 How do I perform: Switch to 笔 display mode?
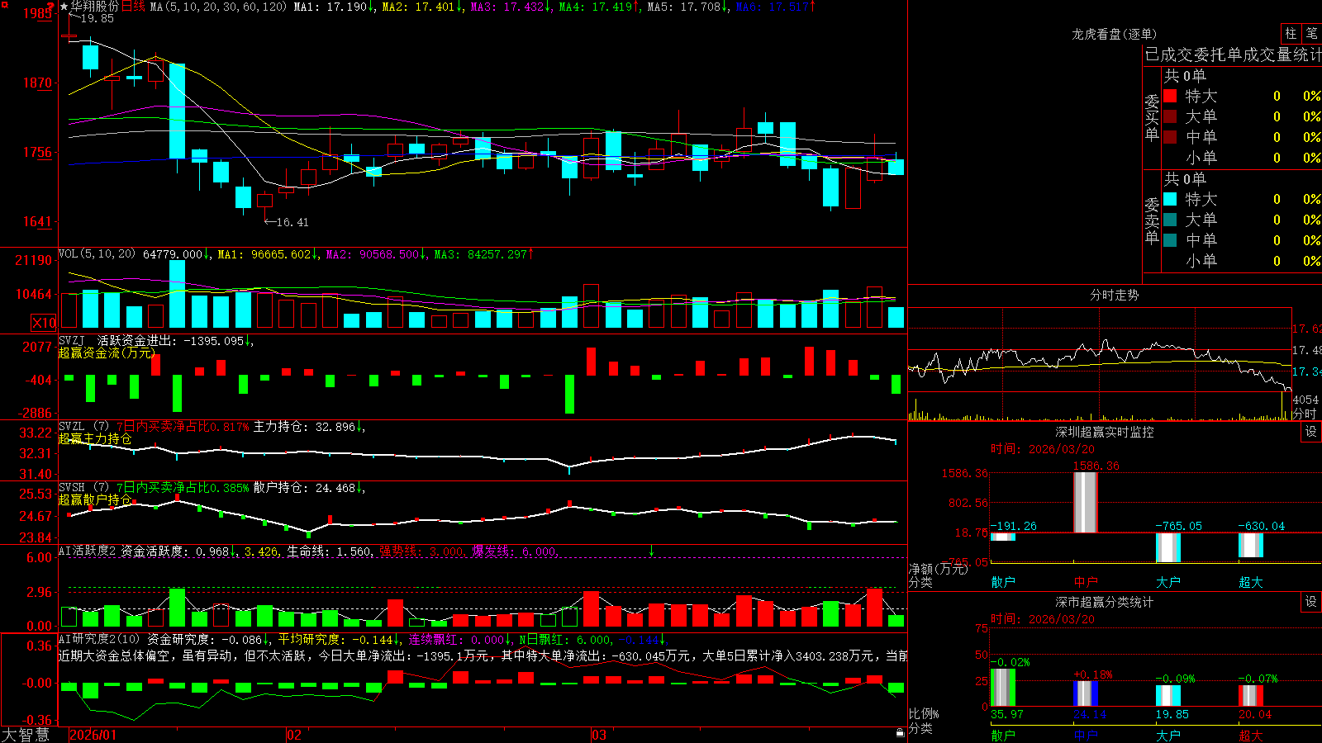click(x=1311, y=33)
